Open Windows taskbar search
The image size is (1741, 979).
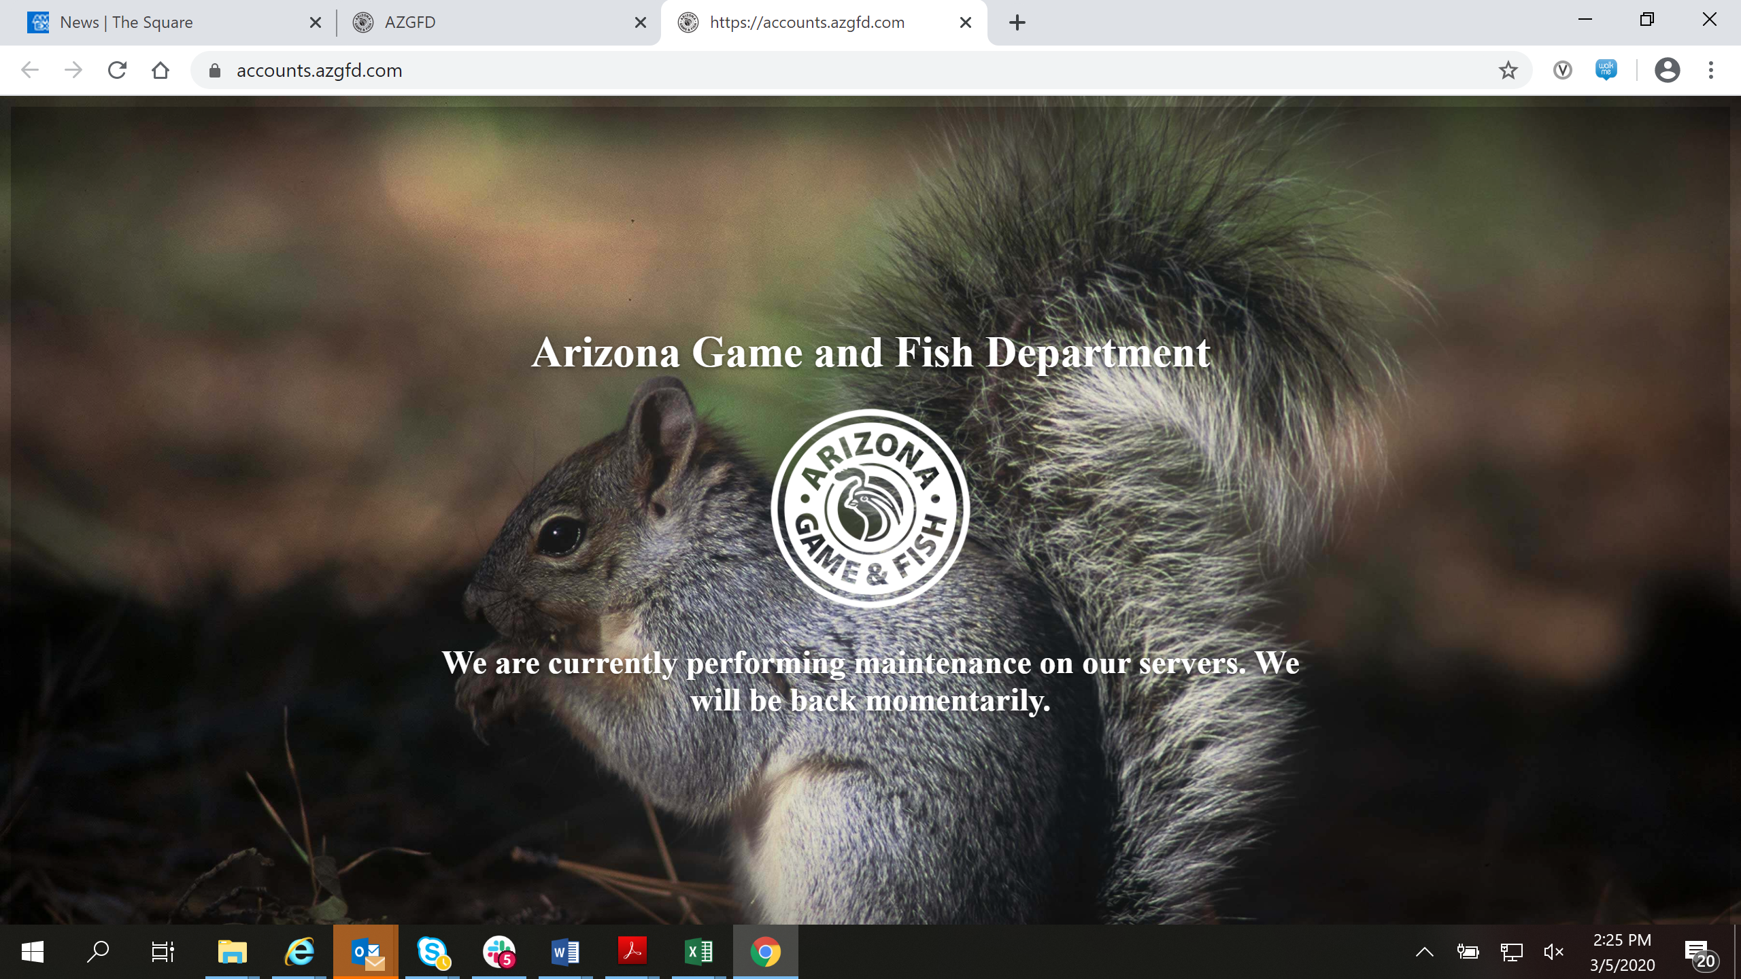(98, 952)
